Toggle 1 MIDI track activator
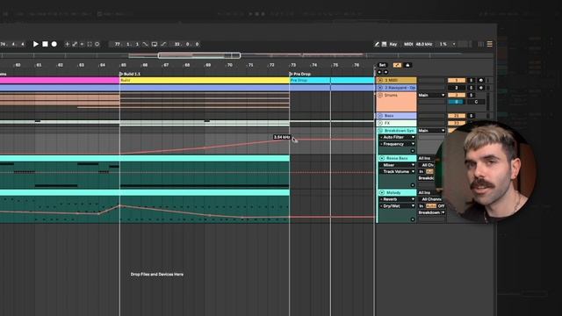The image size is (562, 316). (457, 80)
